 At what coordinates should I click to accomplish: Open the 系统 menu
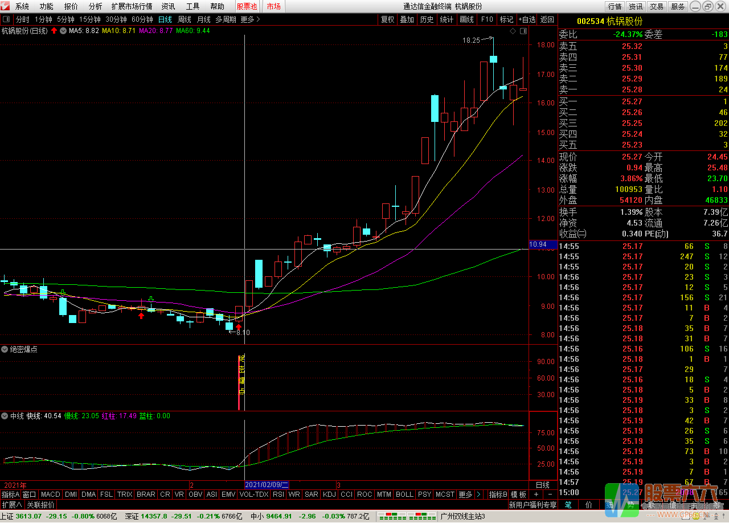22,6
